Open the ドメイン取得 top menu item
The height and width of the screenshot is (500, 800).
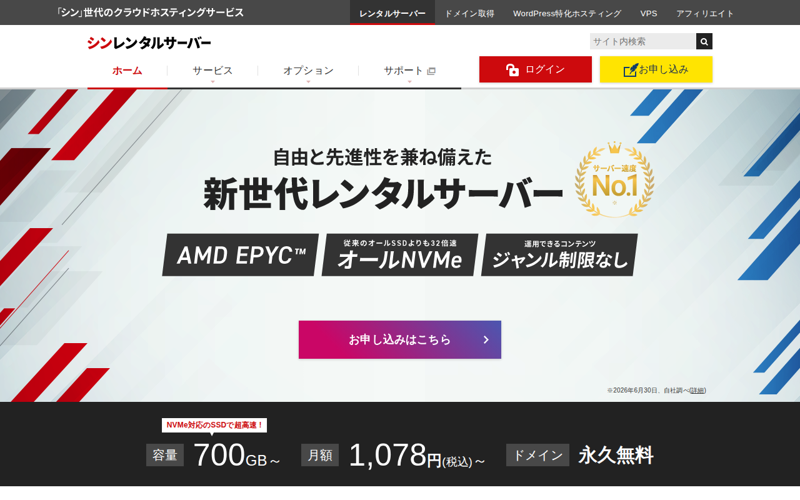click(x=469, y=13)
